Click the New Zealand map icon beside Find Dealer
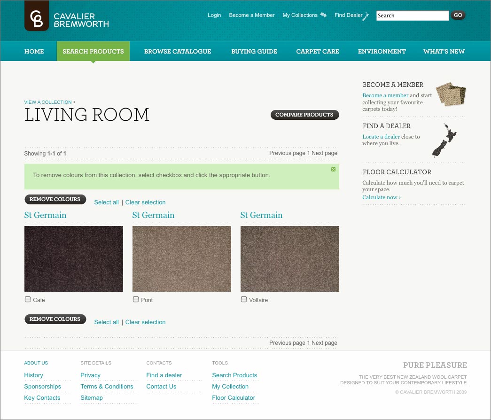Viewport: 491px width, 420px height. (x=366, y=16)
